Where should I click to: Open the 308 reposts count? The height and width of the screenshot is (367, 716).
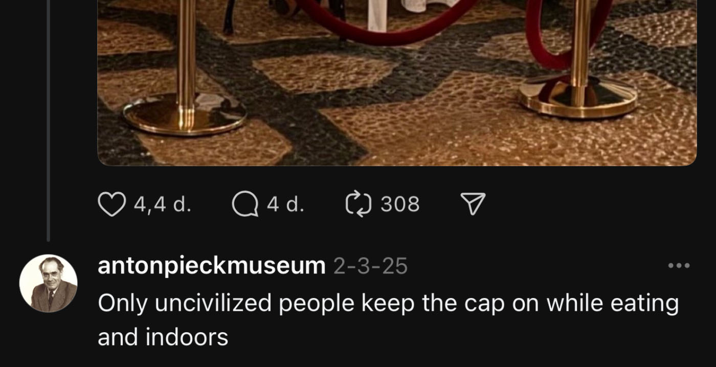pos(400,204)
